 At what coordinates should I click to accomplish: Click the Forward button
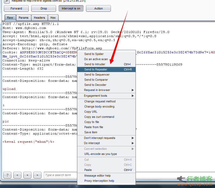coord(16,8)
